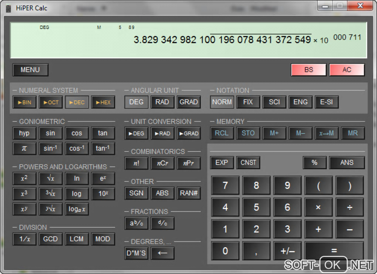Switch numeral system to OCT
Image resolution: width=377 pixels, height=274 pixels.
pos(51,102)
